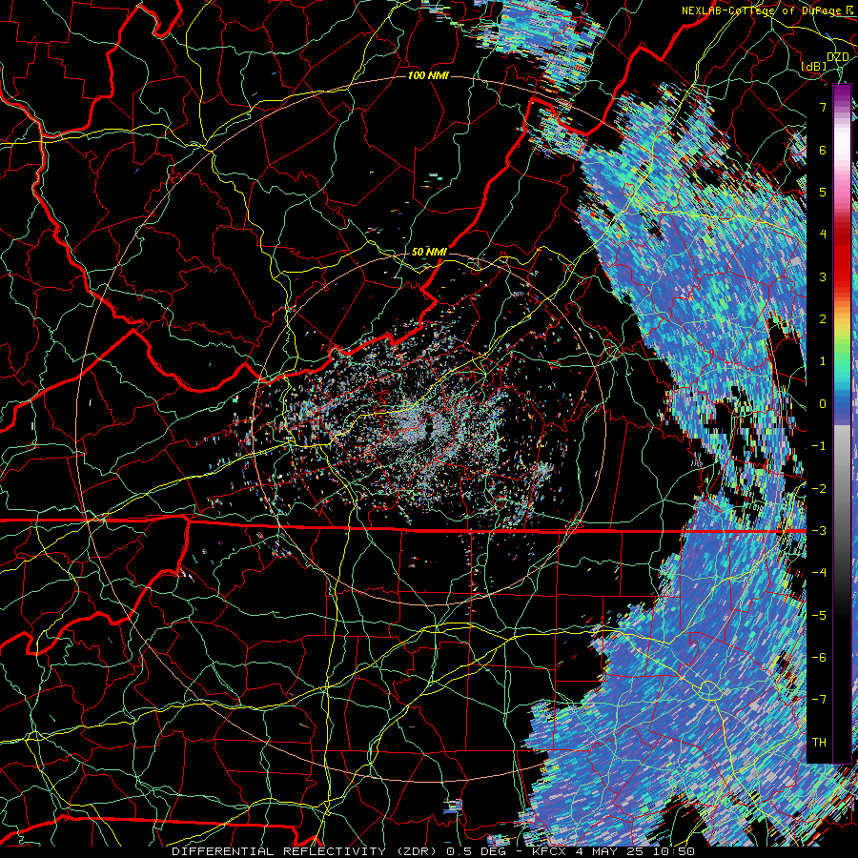858x858 pixels.
Task: Click the "-1" value on color scale
Action: pos(819,446)
